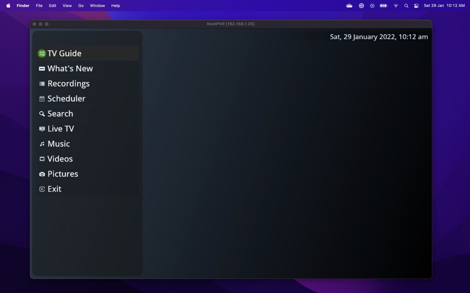Viewport: 470px width, 293px height.
Task: Start the Live TV entry
Action: 87,129
